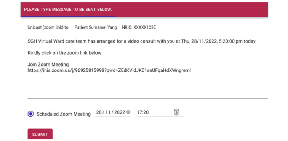Select the hour 17 in time field

tap(139, 112)
